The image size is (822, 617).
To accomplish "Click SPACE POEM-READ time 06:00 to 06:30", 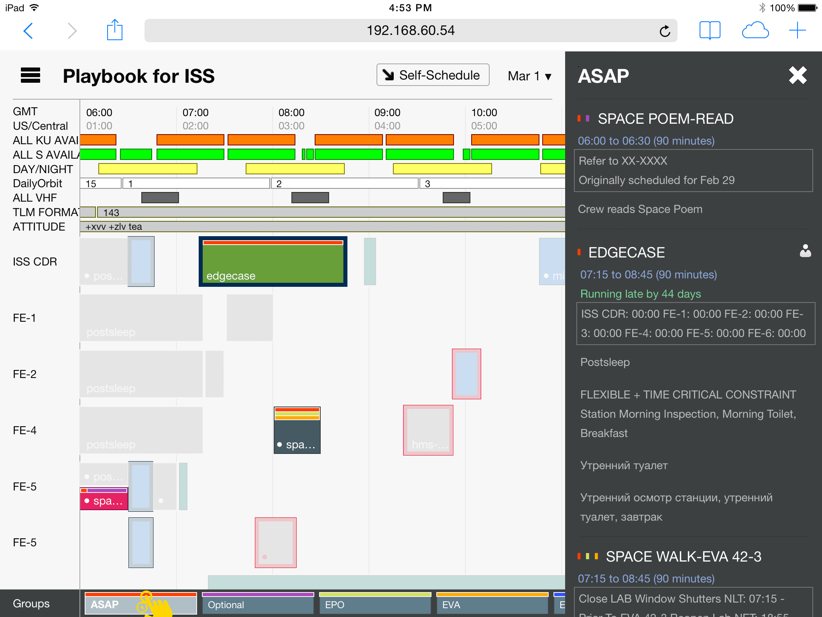I will pyautogui.click(x=646, y=141).
